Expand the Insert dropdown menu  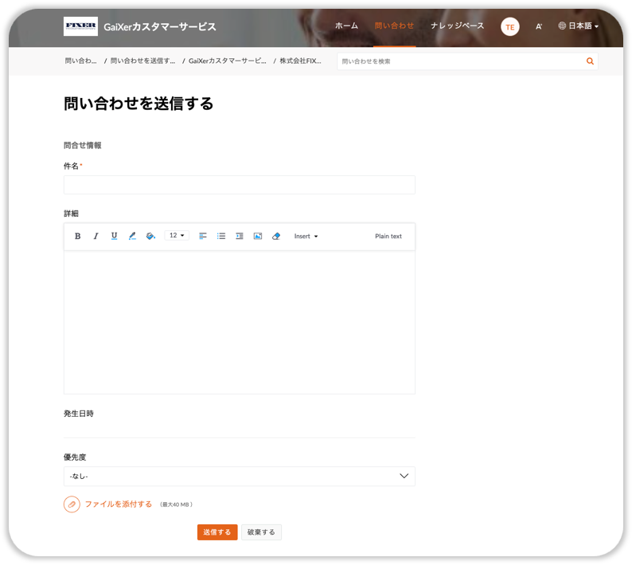(x=306, y=236)
